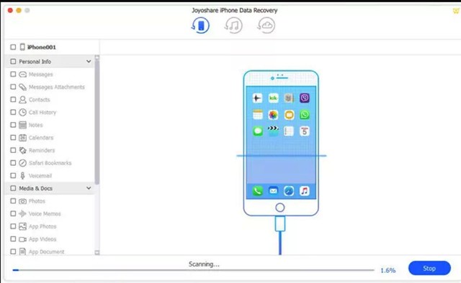Check the App Videos checkbox
The width and height of the screenshot is (461, 283).
13,239
